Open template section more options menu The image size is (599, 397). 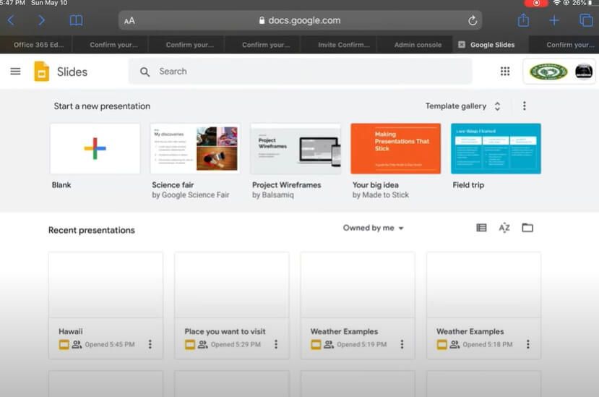(524, 106)
